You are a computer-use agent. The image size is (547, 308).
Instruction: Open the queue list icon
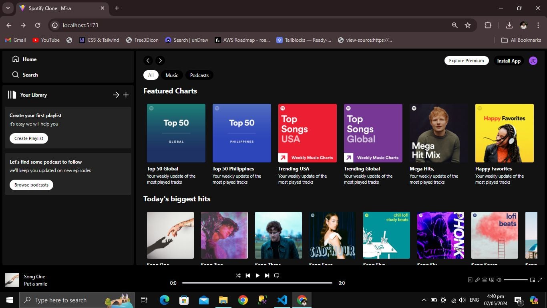coord(485,280)
